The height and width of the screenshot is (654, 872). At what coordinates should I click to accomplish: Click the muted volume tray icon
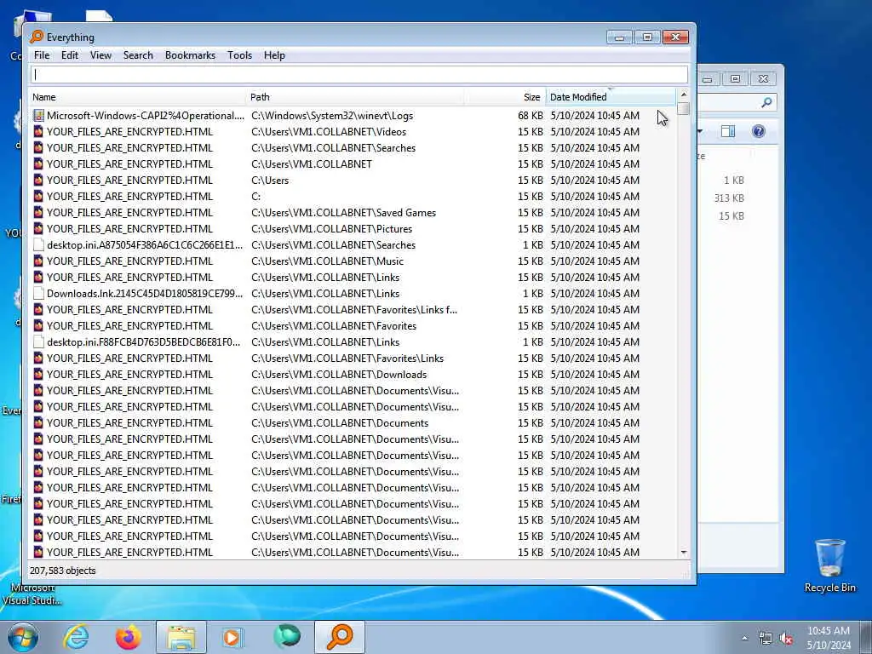click(786, 639)
